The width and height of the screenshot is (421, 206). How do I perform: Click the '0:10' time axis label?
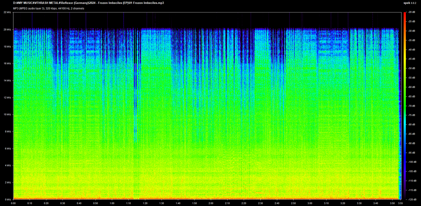coord(30,203)
